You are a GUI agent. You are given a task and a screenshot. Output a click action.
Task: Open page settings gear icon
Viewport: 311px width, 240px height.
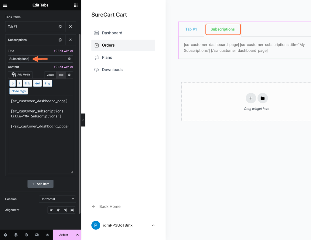5,235
